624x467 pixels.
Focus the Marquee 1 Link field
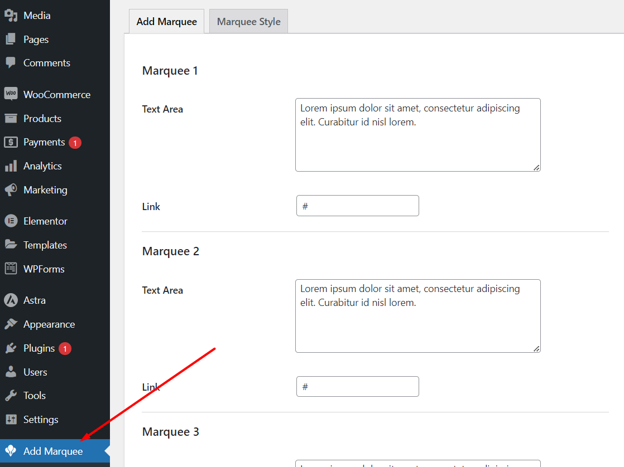[x=357, y=206]
